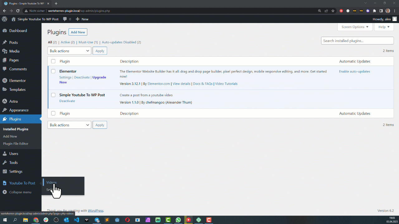Check the Elementor plugin checkbox

(53, 71)
